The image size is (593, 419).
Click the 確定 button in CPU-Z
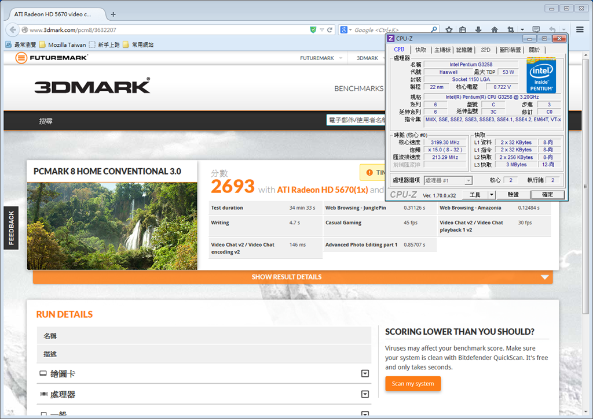548,195
